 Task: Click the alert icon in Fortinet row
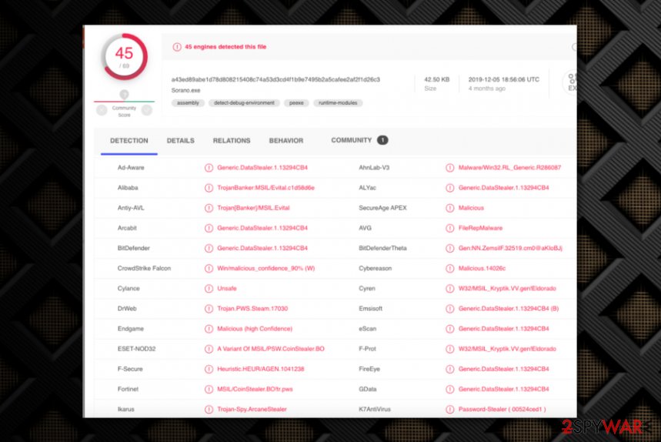click(x=209, y=390)
